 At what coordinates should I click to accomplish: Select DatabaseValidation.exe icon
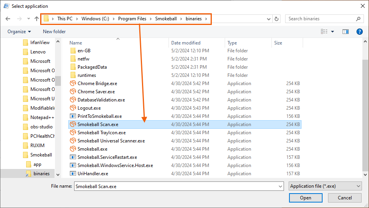[x=73, y=100]
